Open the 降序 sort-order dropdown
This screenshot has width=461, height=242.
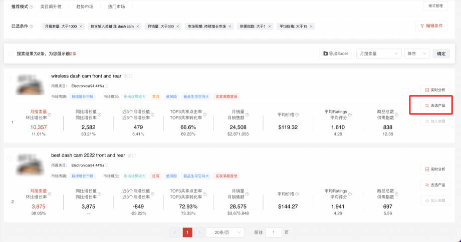pos(417,53)
